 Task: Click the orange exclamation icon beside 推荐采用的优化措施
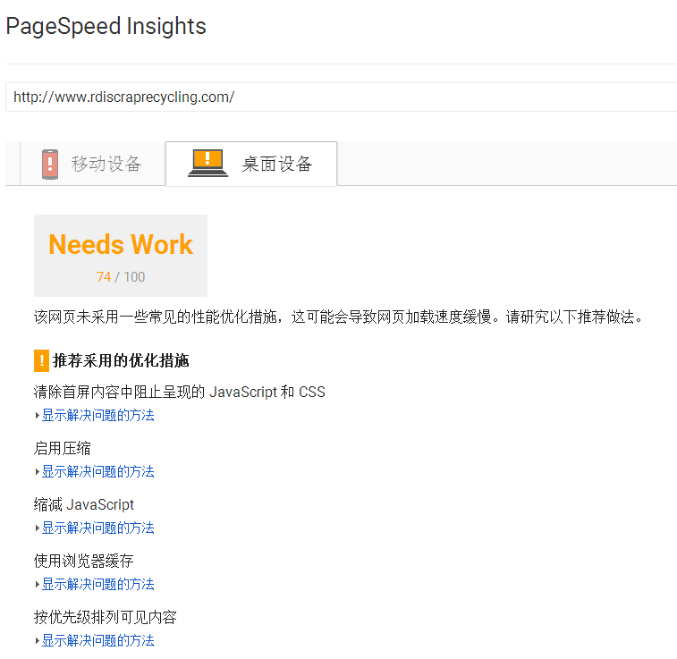(x=41, y=360)
